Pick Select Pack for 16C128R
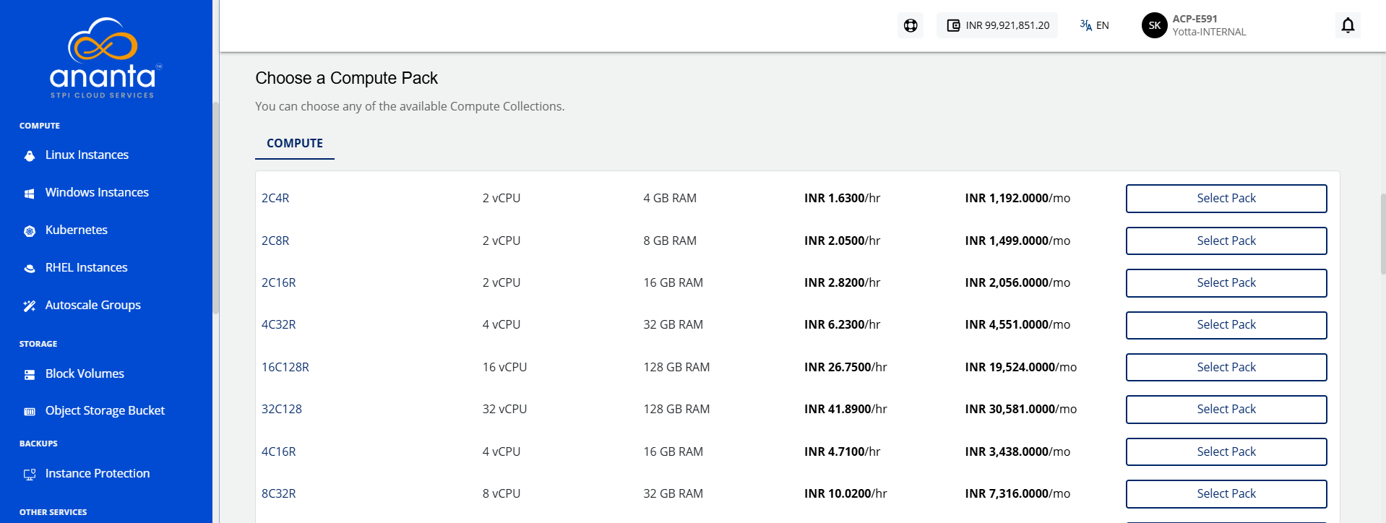This screenshot has height=523, width=1386. 1226,367
